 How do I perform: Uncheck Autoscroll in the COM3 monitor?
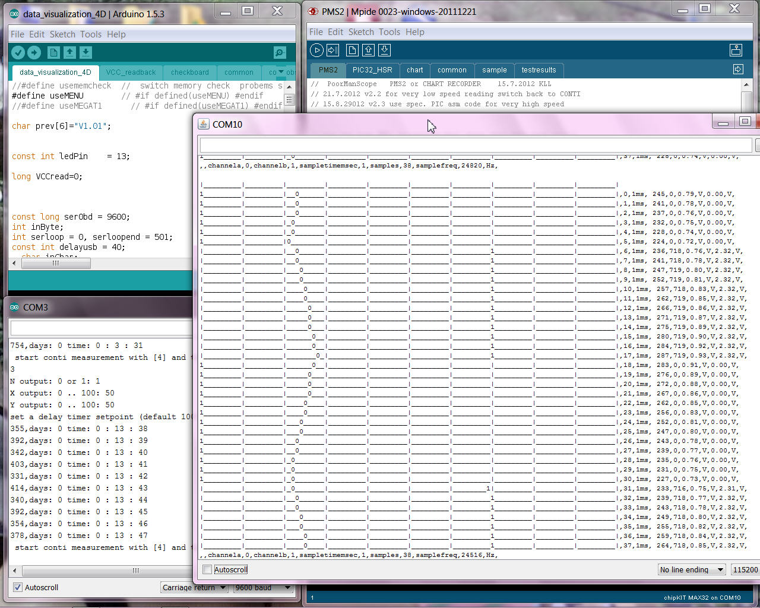click(x=18, y=587)
